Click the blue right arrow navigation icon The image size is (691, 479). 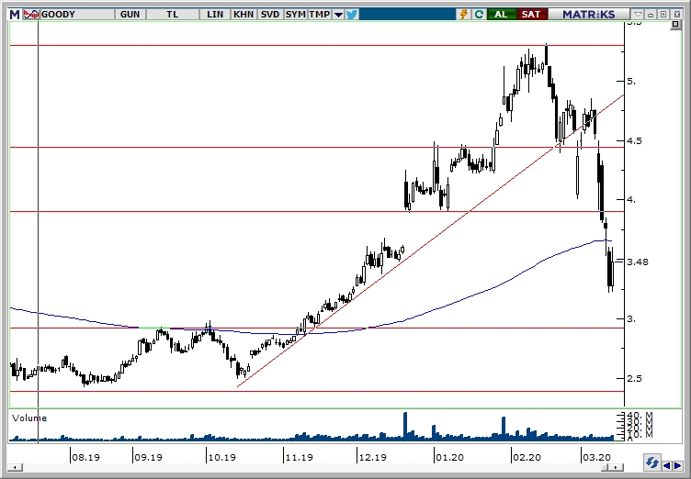[x=678, y=466]
